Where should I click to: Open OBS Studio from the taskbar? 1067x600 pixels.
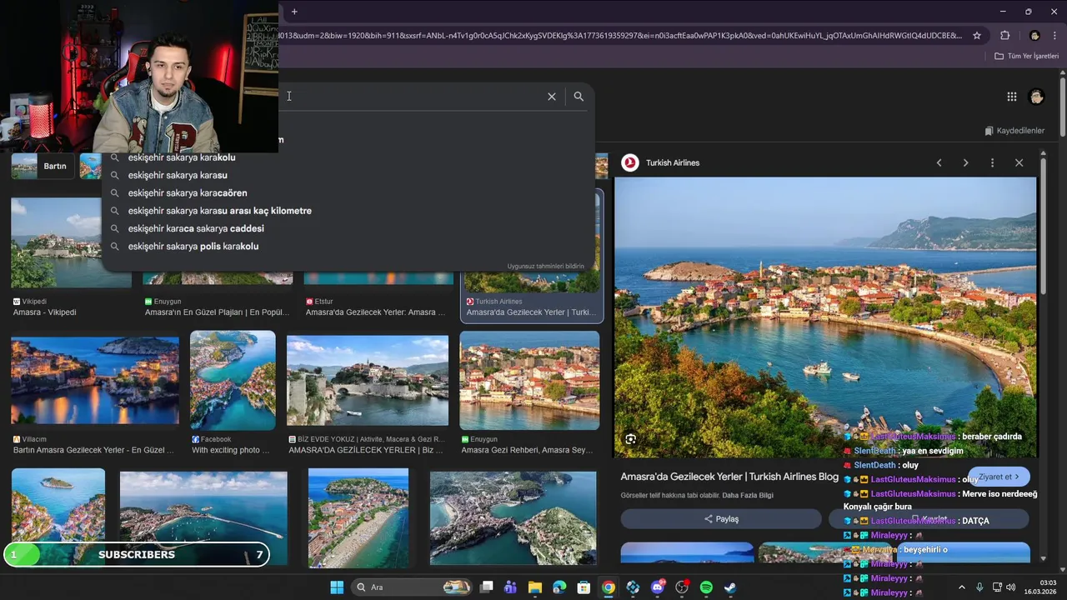tap(682, 587)
